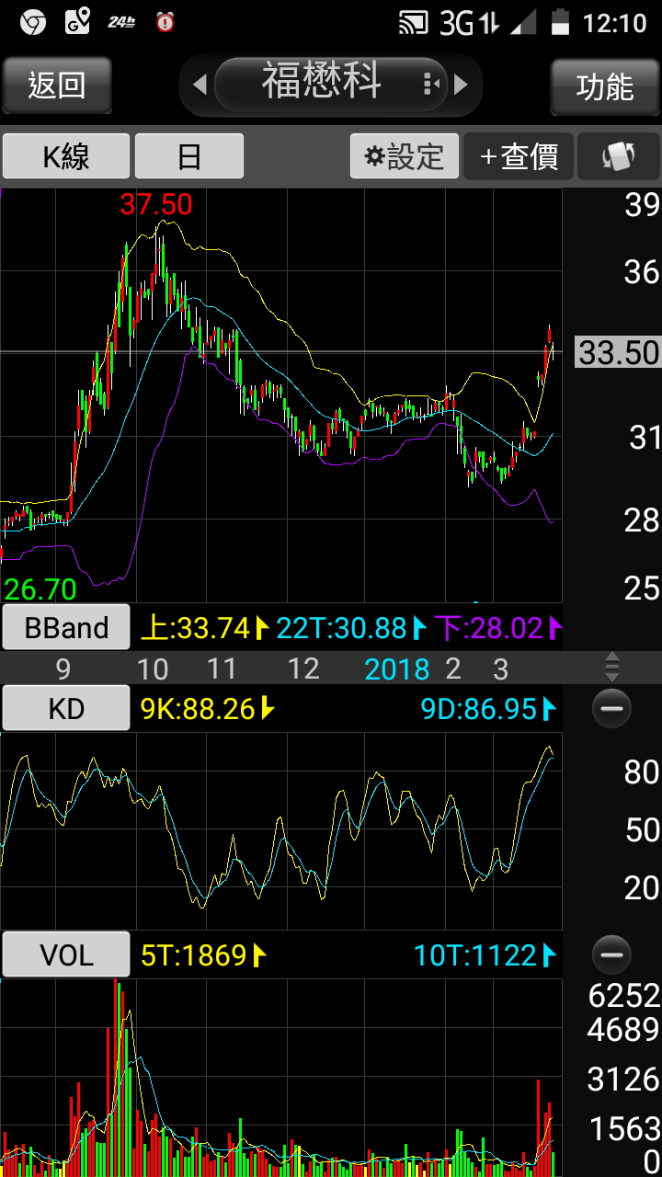Tap lower band 下:28.02 parameter
Viewport: 662px width, 1177px height.
(497, 628)
